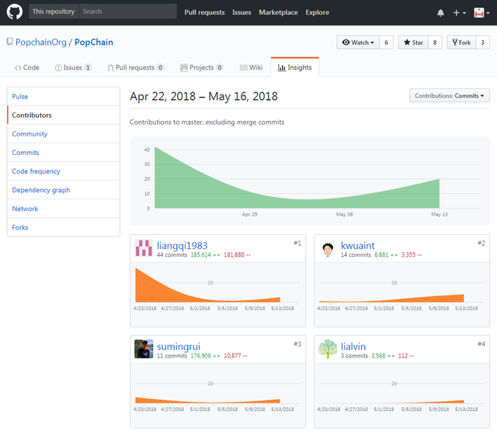
Task: Open Pulse in the insights sidebar
Action: click(64, 96)
